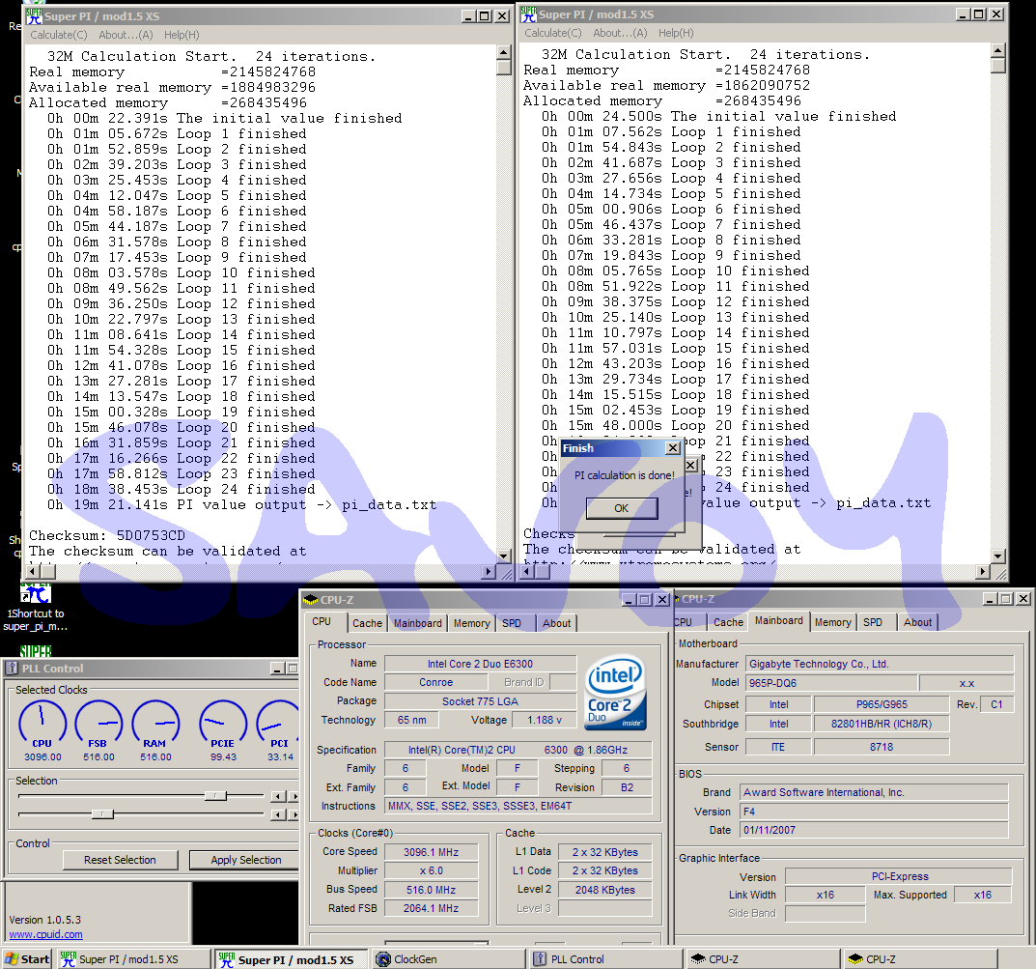The image size is (1036, 969).
Task: Click the Name field Intel Core 2 Duo E6300
Action: [x=480, y=664]
